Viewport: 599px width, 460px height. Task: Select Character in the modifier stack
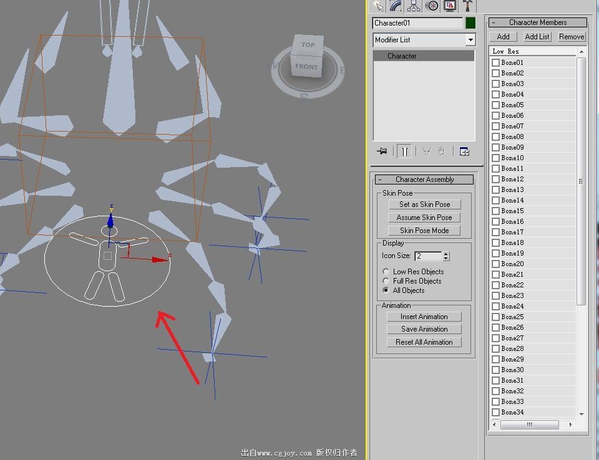point(402,56)
